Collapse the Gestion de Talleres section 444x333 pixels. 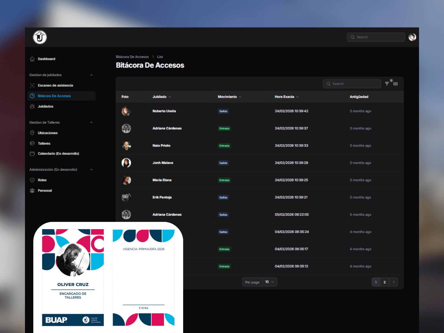(91, 122)
